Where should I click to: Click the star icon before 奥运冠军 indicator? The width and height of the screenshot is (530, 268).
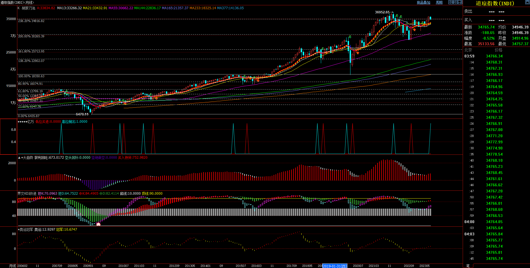click(x=19, y=230)
